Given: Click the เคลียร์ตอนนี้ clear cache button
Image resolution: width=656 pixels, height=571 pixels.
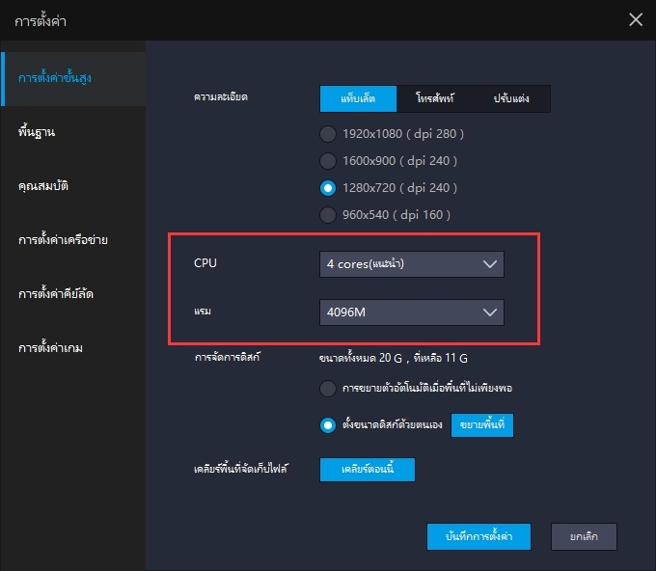Looking at the screenshot, I should pyautogui.click(x=368, y=469).
